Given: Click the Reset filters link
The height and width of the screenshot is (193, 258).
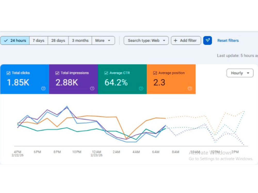Looking at the screenshot, I should 228,40.
